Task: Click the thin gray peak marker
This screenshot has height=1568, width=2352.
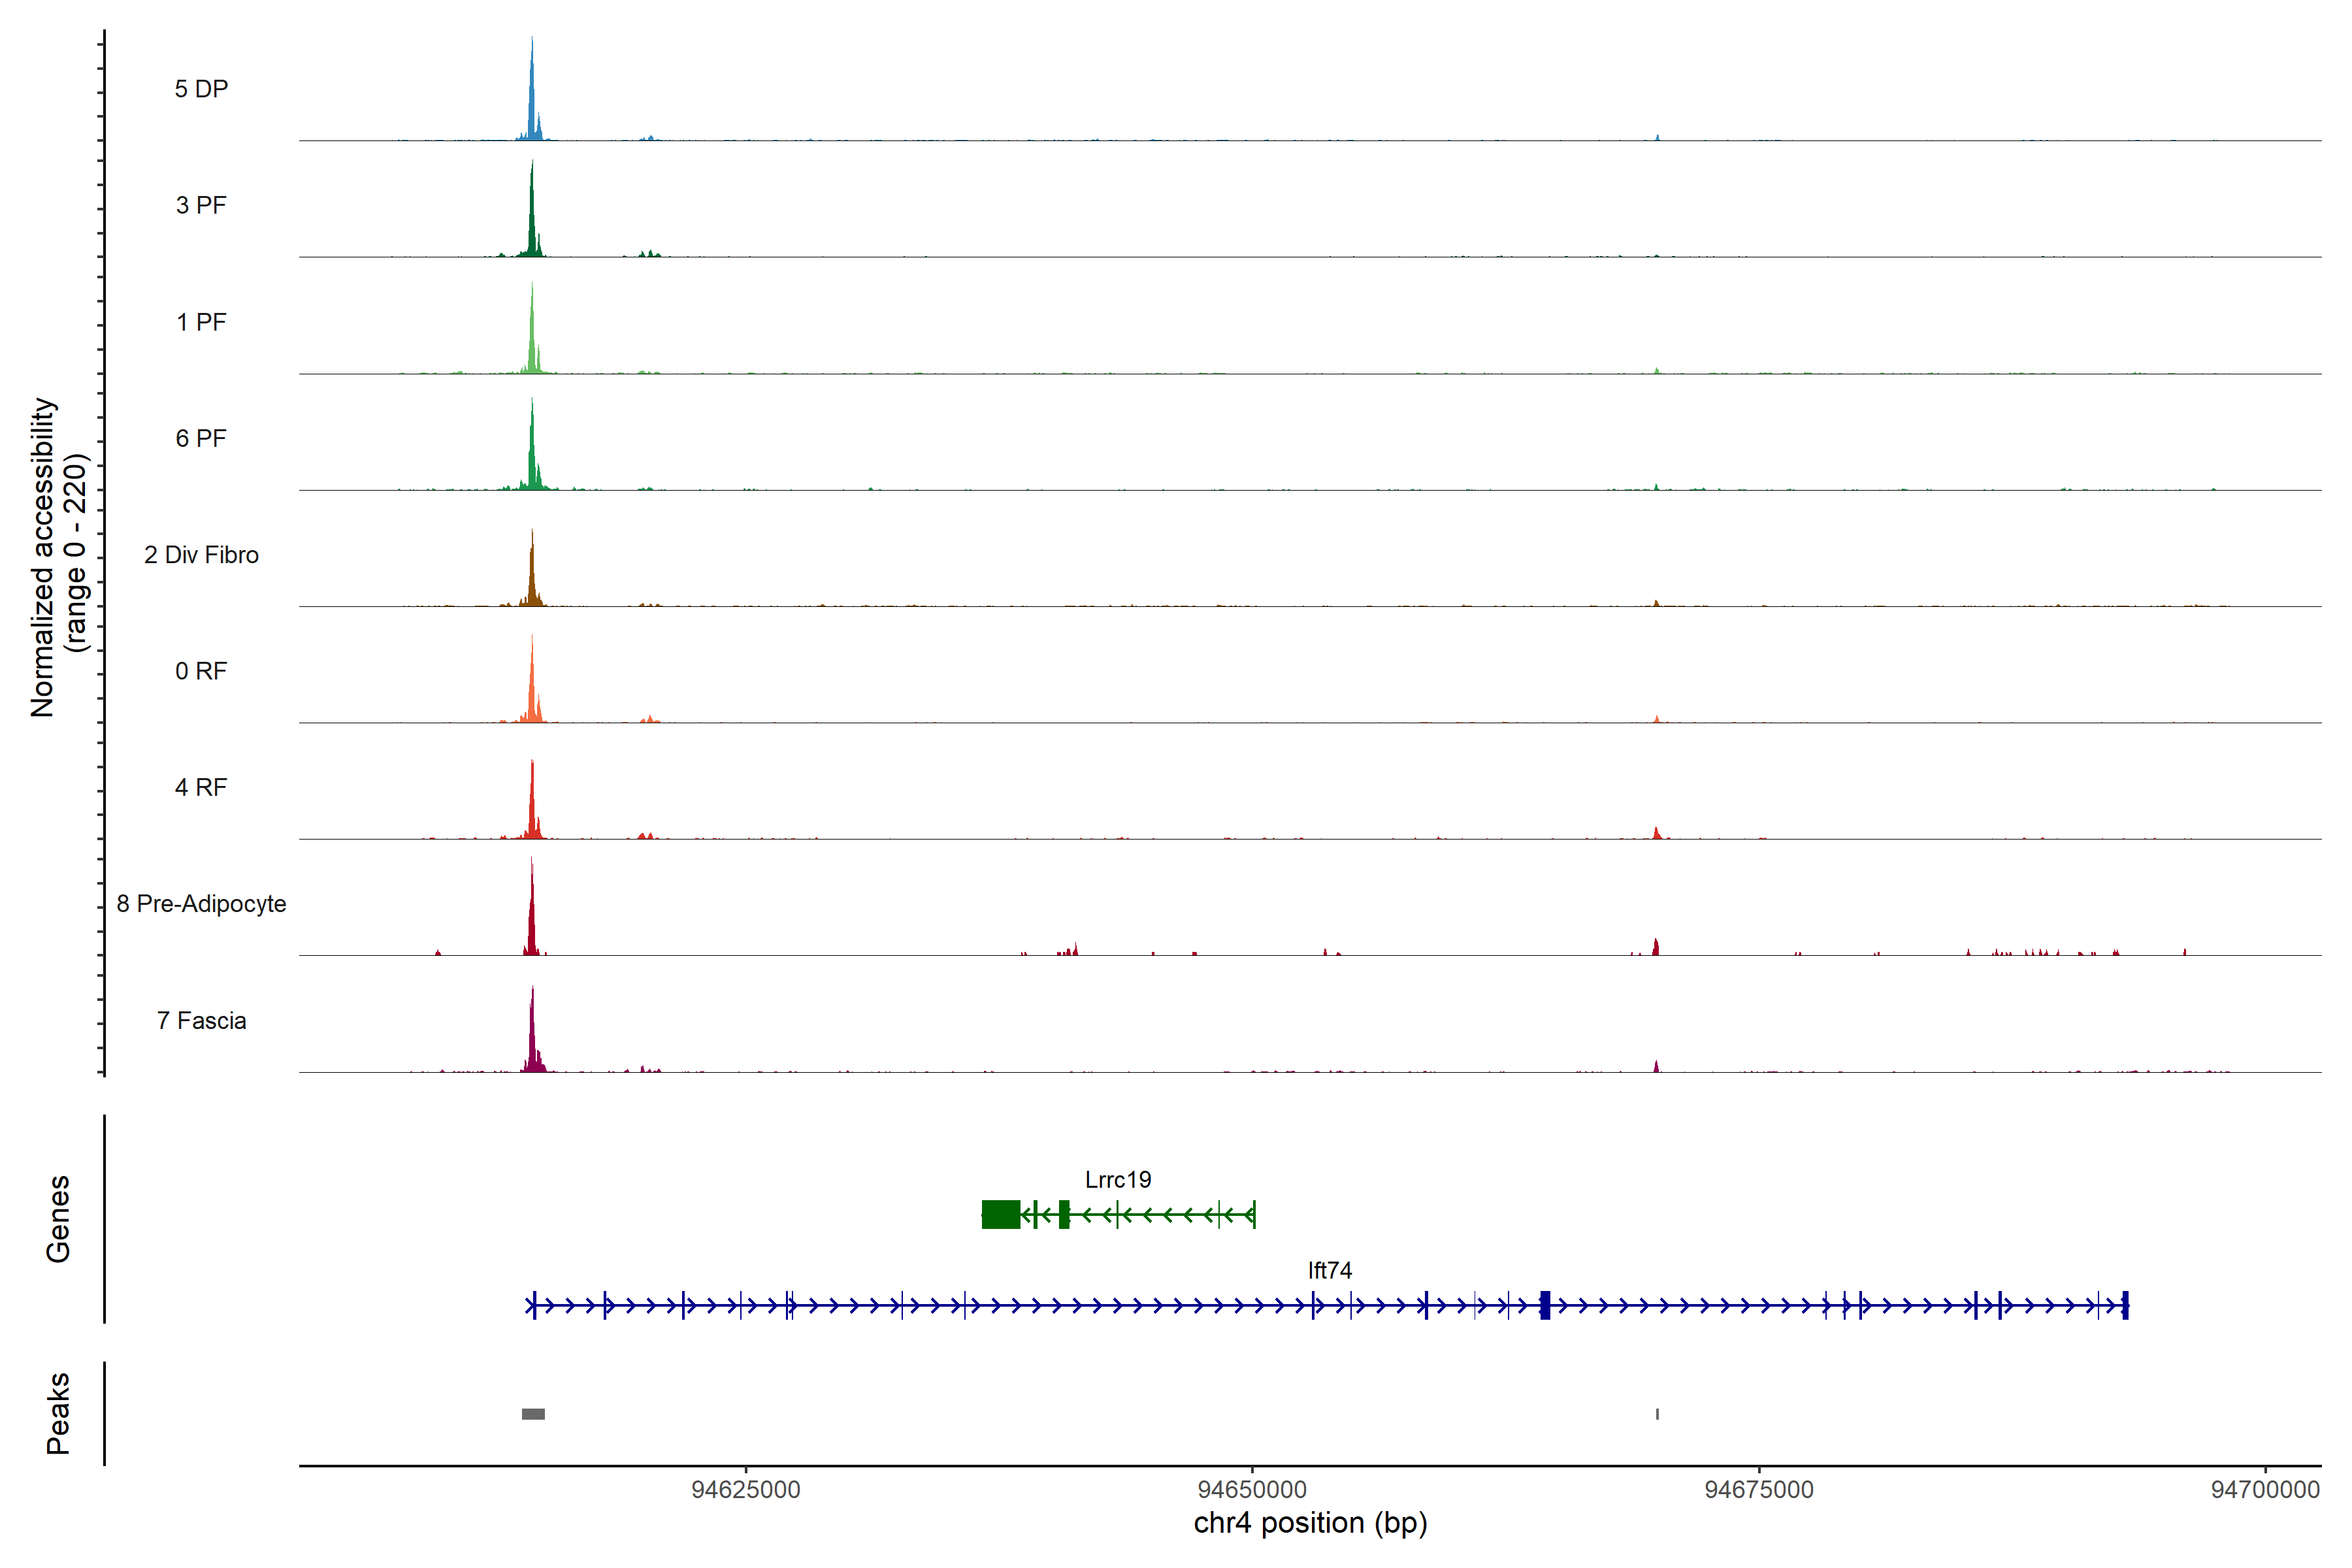Action: tap(1657, 1414)
